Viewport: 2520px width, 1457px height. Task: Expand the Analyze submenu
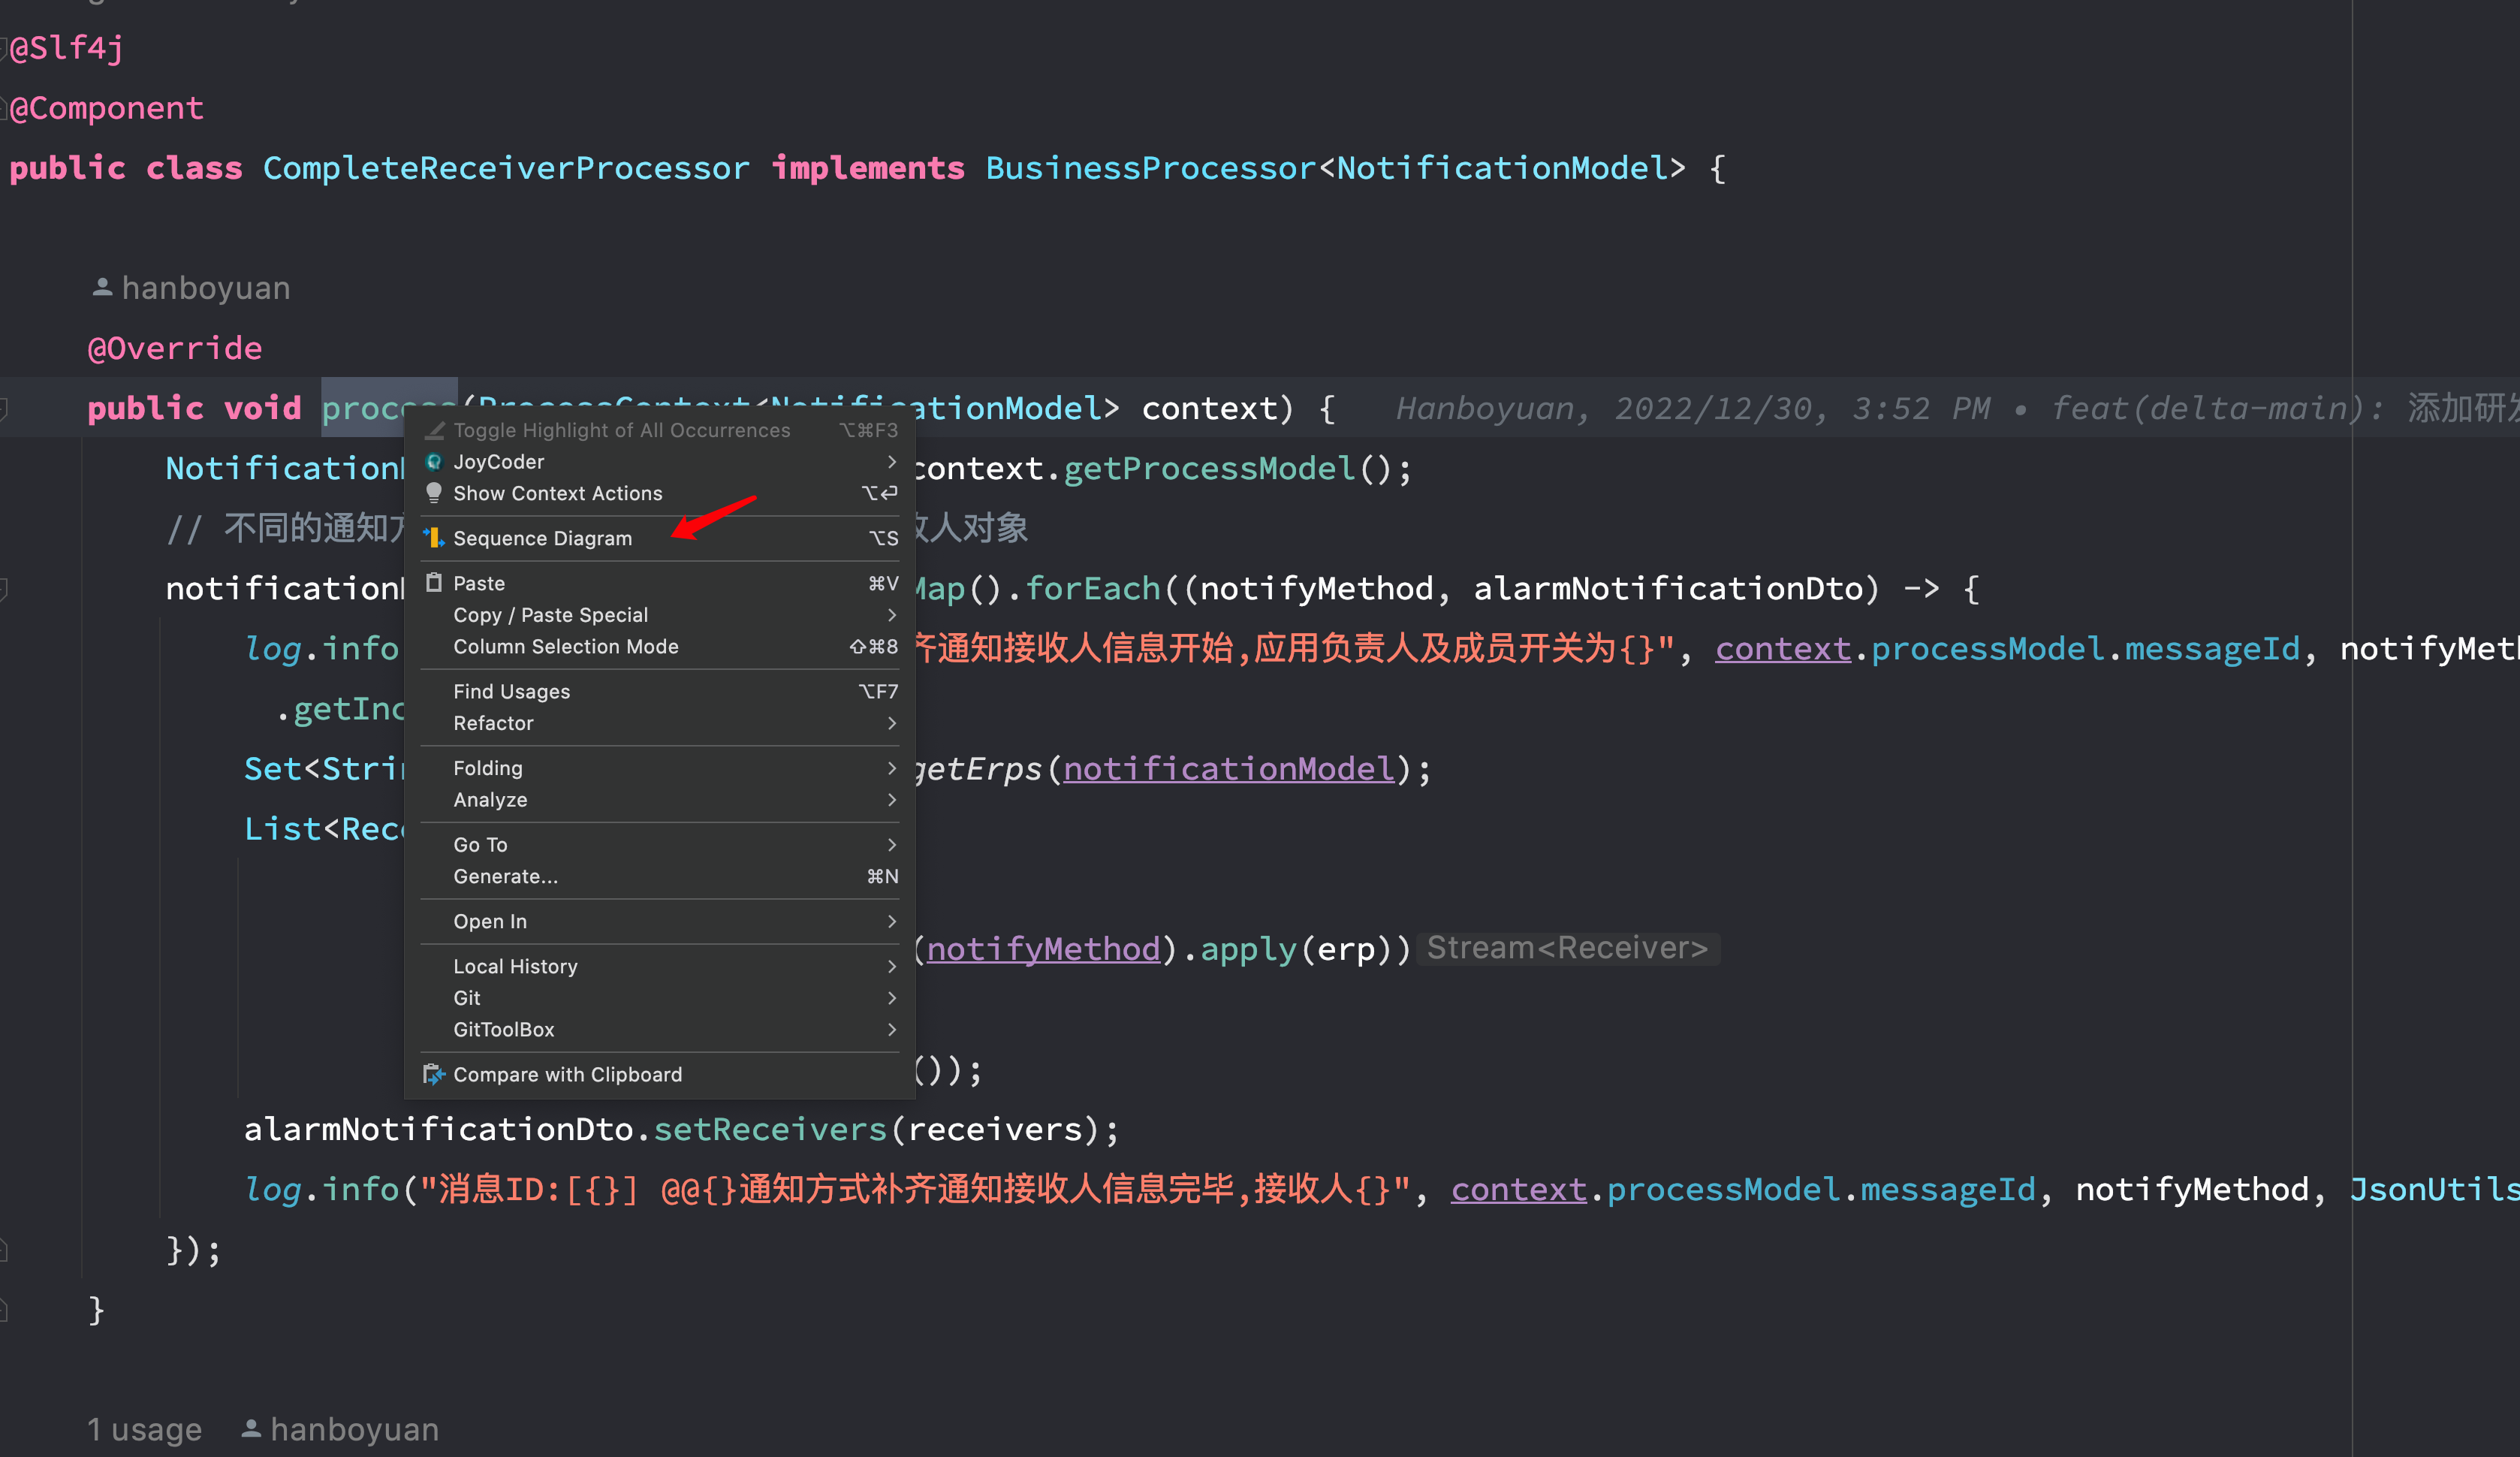coord(891,800)
